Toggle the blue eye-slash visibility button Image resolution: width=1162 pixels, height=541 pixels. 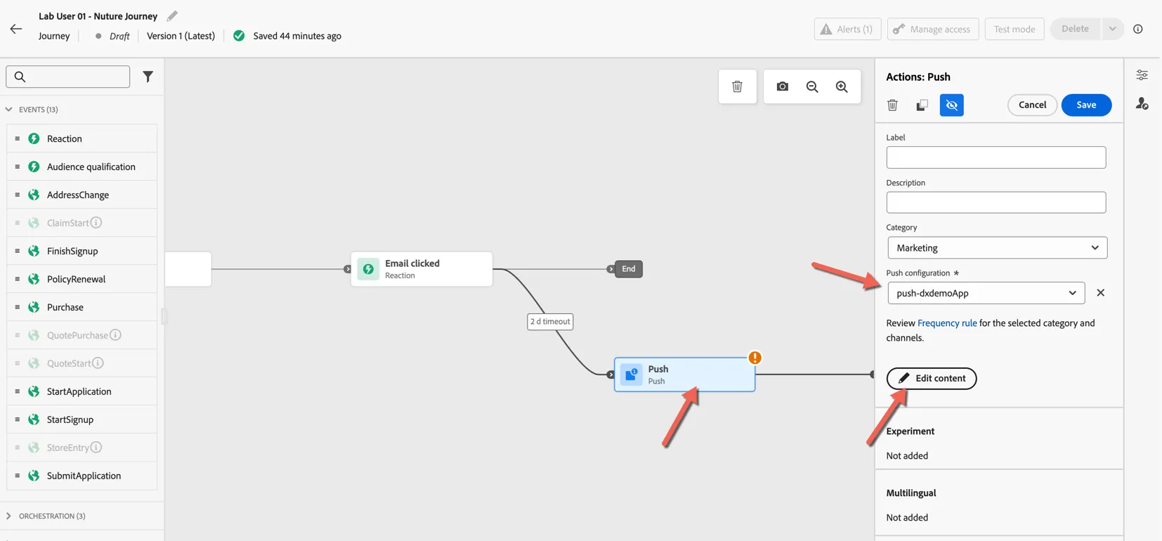[x=951, y=105]
